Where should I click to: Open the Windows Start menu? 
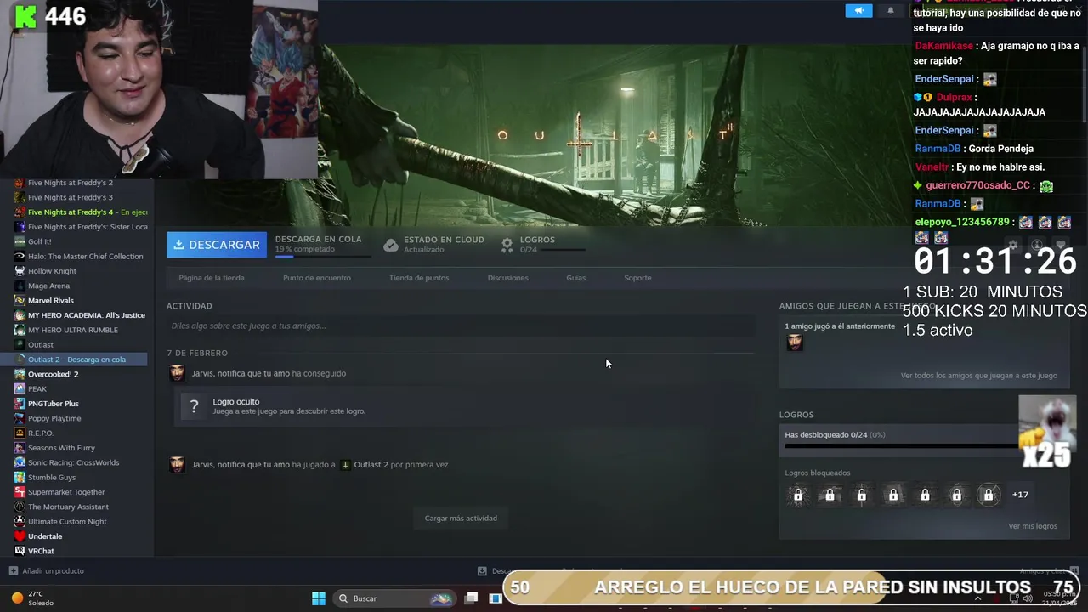point(319,598)
